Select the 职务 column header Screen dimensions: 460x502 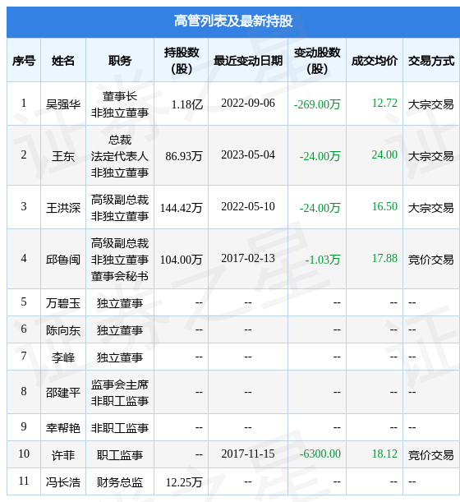pyautogui.click(x=120, y=61)
